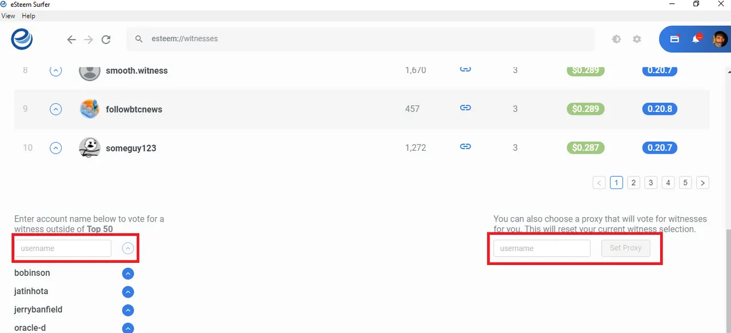
Task: Reload the page with the refresh icon
Action: (x=106, y=39)
